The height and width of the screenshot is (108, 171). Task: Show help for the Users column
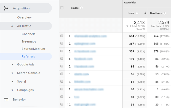click(x=137, y=13)
